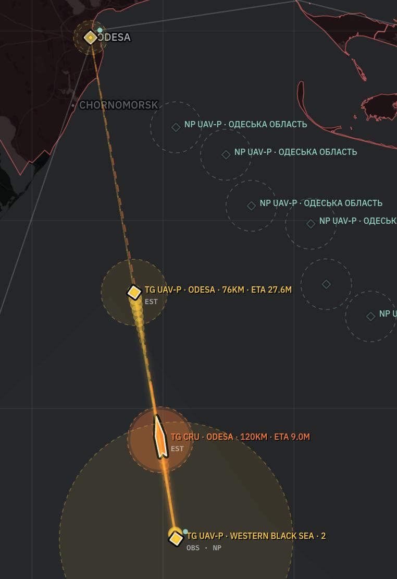This screenshot has height=579, width=397.
Task: Click the EST tag under 76KM UAV label
Action: click(x=151, y=301)
